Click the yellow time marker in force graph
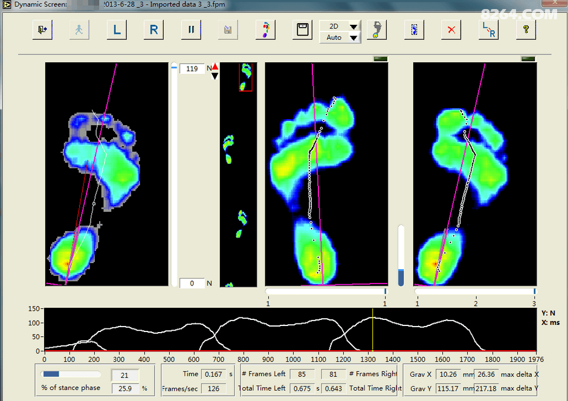This screenshot has height=401, width=568. point(373,330)
